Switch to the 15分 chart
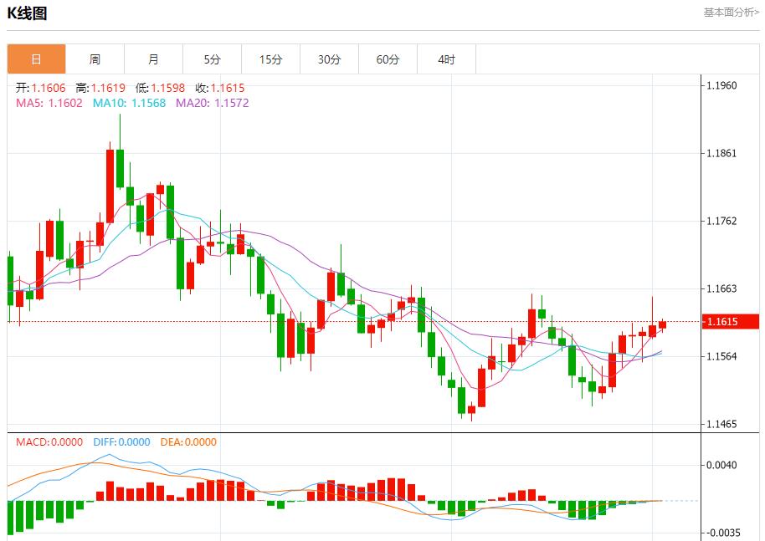The width and height of the screenshot is (765, 541). point(270,59)
